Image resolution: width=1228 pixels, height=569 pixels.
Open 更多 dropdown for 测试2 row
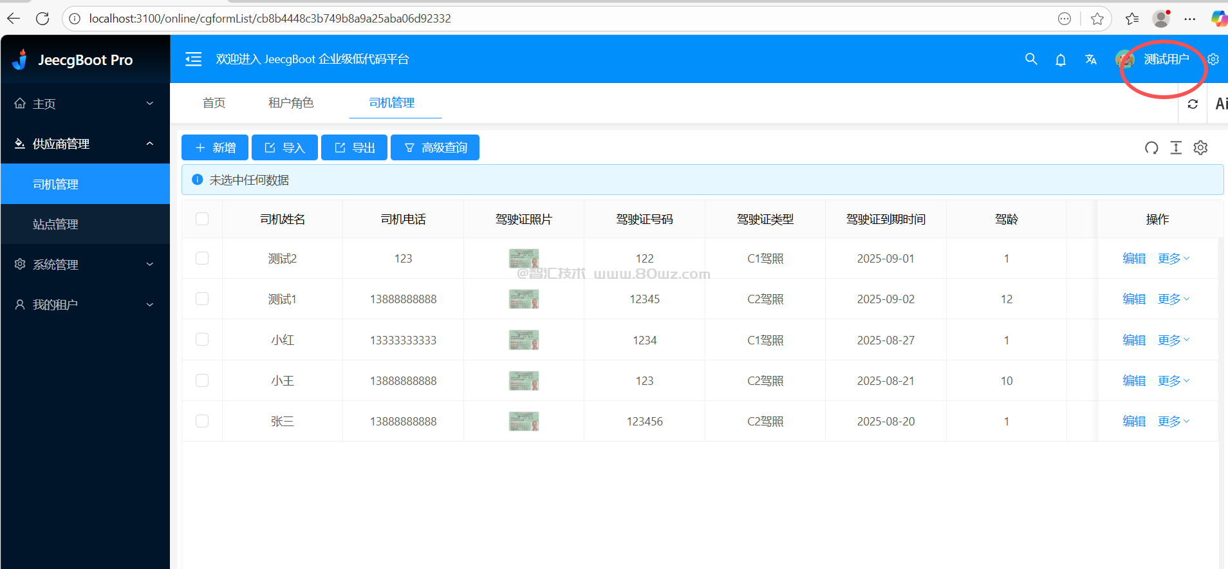point(1174,258)
